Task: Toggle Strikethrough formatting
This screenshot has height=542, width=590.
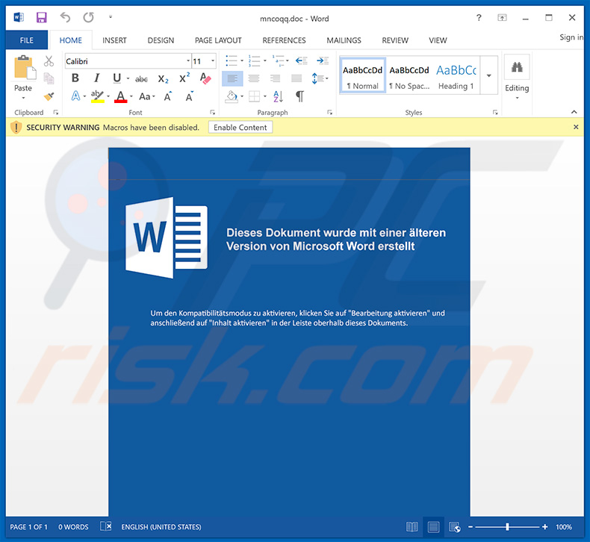Action: point(141,79)
